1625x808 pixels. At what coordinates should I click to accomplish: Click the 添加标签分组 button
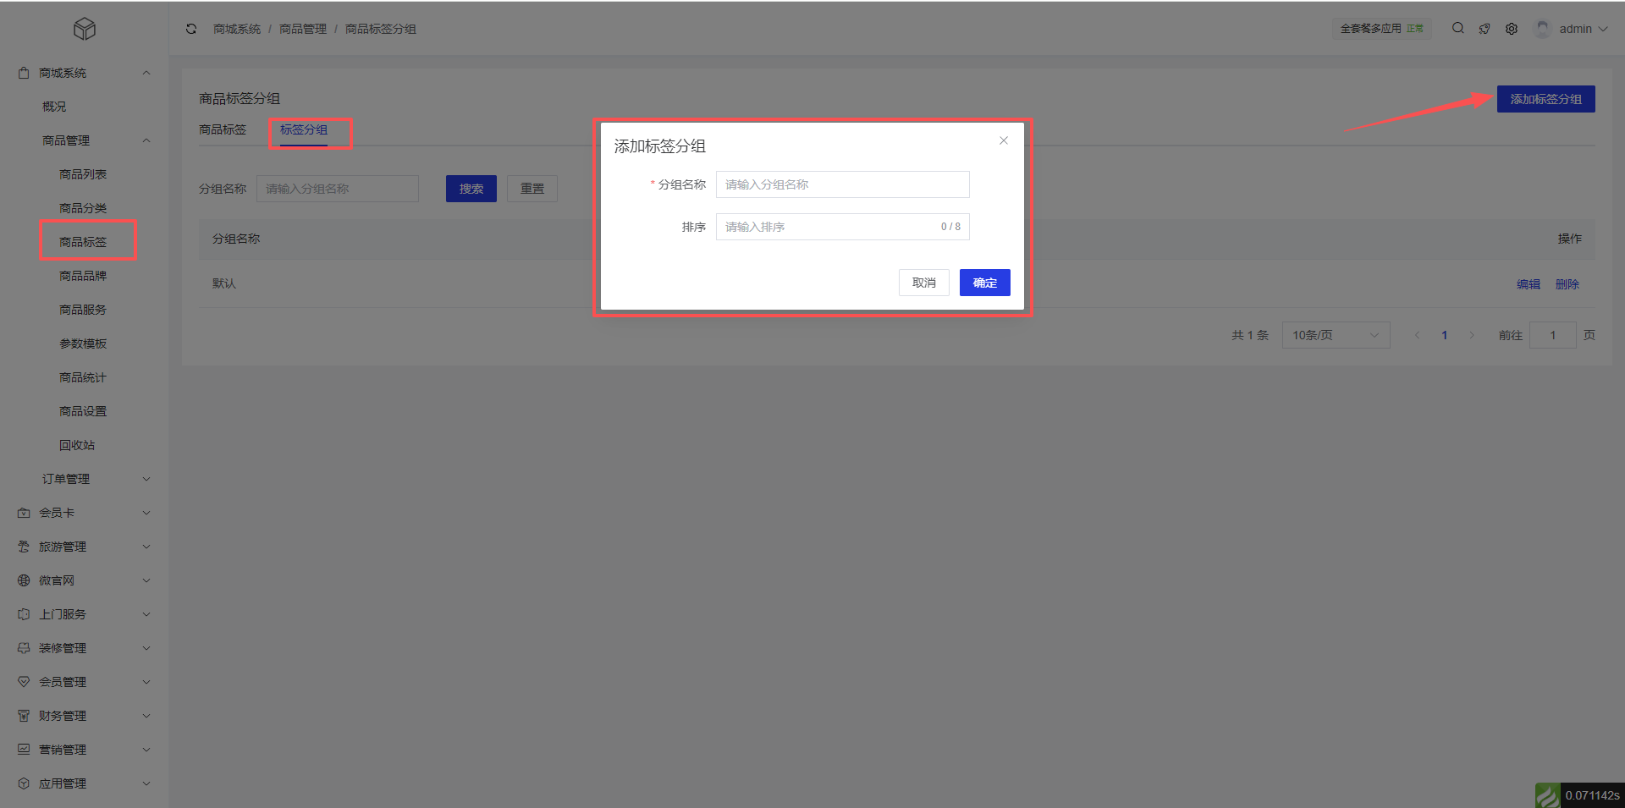point(1546,99)
